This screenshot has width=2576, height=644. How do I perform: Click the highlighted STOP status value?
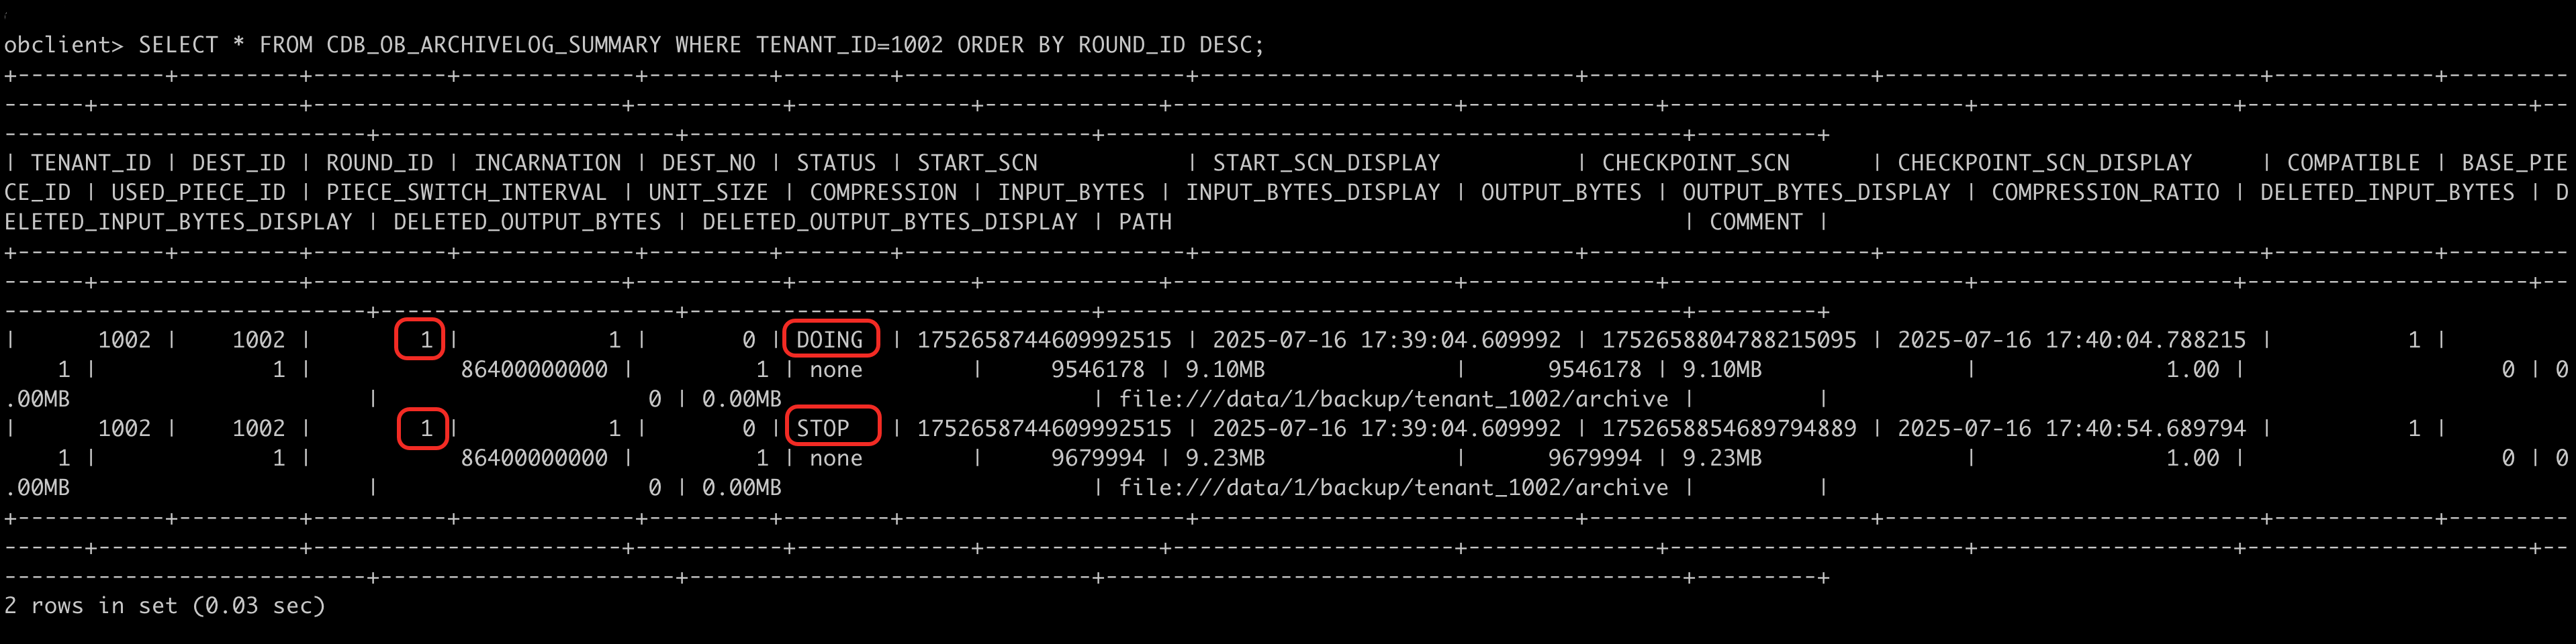823,429
